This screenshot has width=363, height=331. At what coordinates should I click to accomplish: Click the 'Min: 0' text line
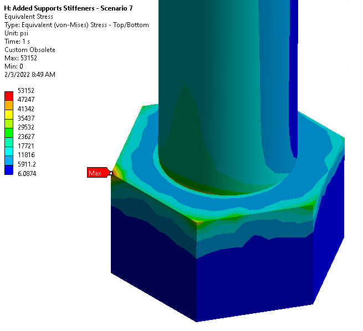(14, 66)
